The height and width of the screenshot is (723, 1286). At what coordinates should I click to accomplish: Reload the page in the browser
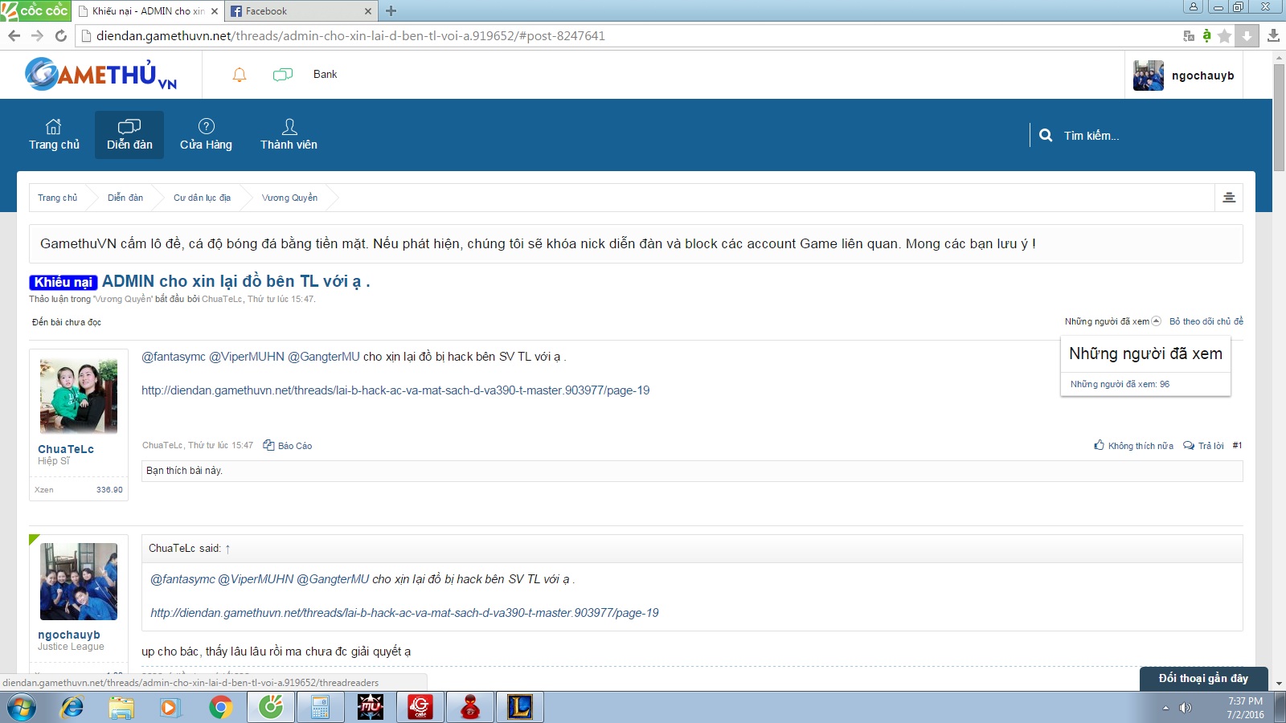coord(61,36)
